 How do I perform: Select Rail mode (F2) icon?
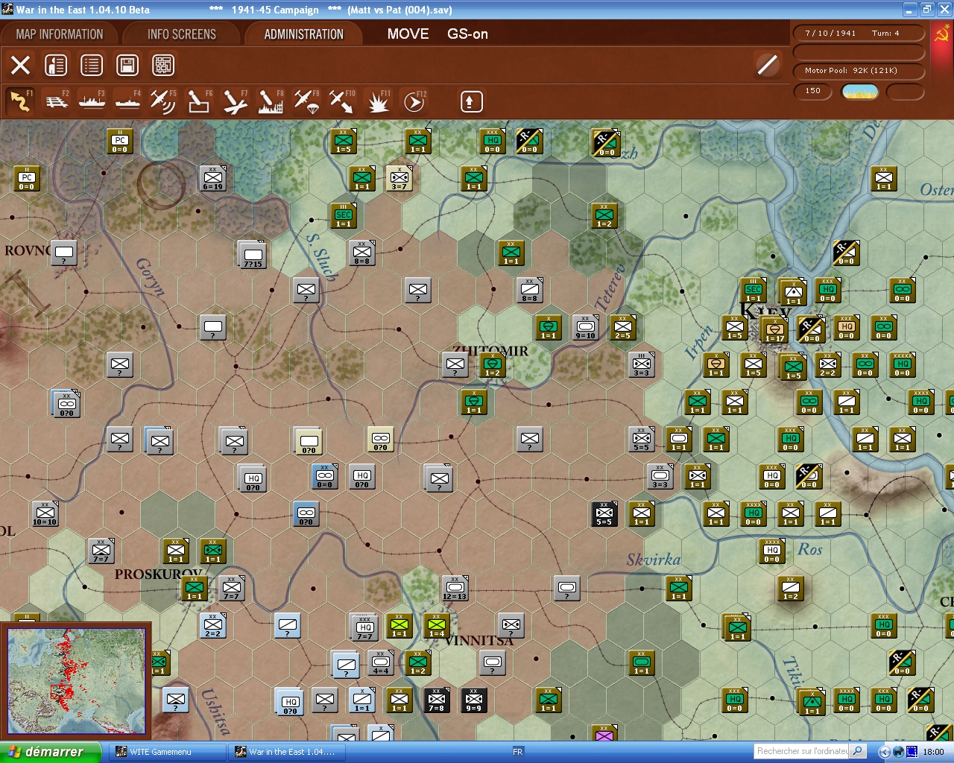(x=57, y=101)
